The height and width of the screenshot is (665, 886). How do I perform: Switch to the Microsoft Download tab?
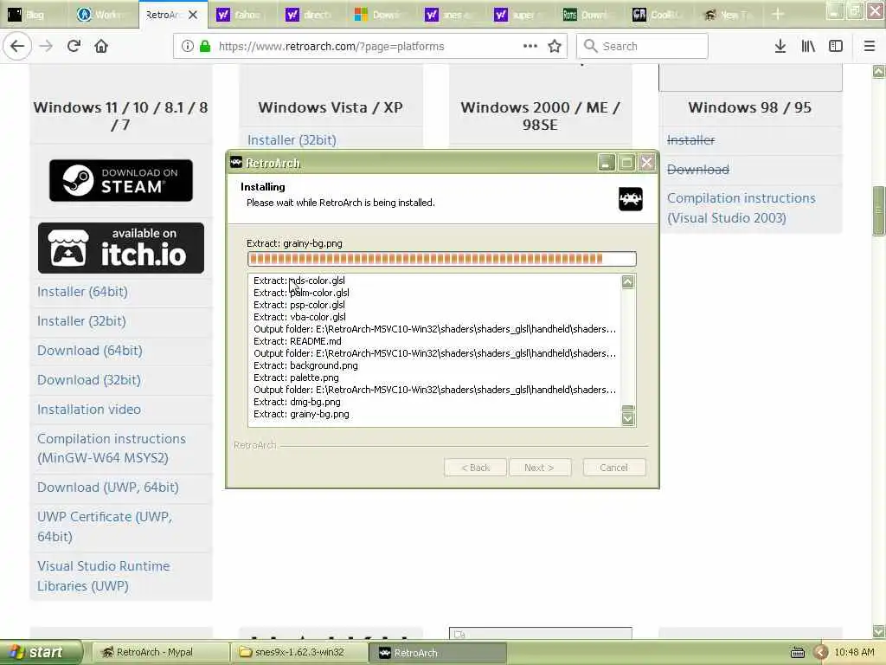click(x=382, y=15)
